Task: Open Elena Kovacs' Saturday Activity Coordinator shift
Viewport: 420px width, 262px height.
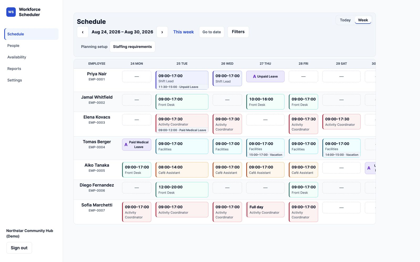Action: [x=342, y=122]
